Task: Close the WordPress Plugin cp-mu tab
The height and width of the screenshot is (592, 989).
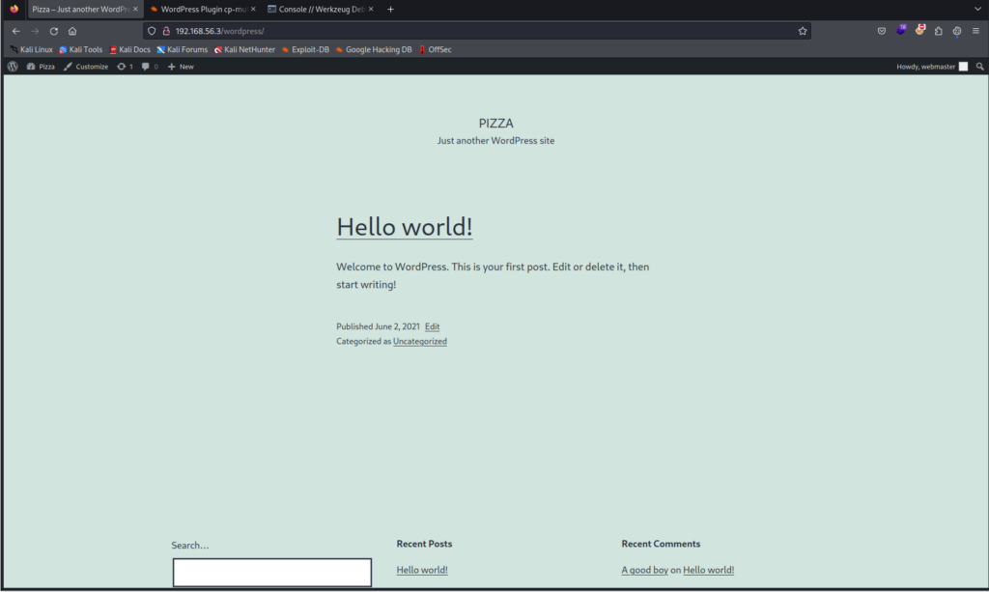Action: [253, 9]
